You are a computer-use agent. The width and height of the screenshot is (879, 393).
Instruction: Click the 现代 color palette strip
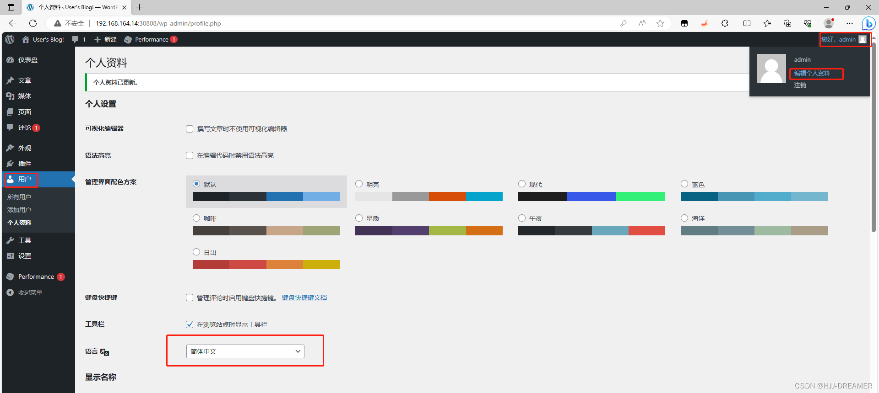click(x=591, y=196)
